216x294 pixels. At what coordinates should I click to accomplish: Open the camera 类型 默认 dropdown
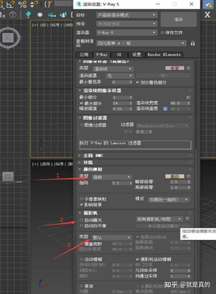pos(112,237)
